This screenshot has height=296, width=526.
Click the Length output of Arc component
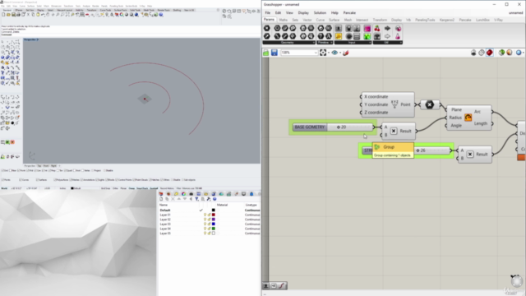tap(481, 123)
